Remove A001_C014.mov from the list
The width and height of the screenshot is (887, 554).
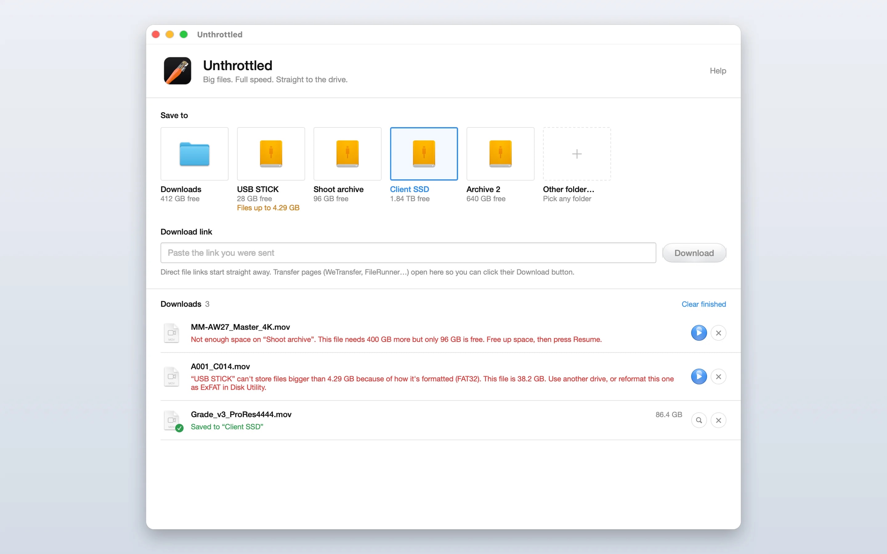point(719,376)
